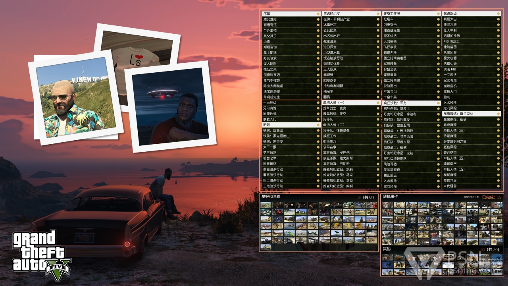
Task: Select the 探路踩点 header row
Action: coord(471,14)
